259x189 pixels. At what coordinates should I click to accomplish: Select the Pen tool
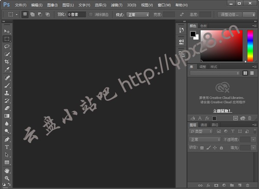[x=7, y=139]
